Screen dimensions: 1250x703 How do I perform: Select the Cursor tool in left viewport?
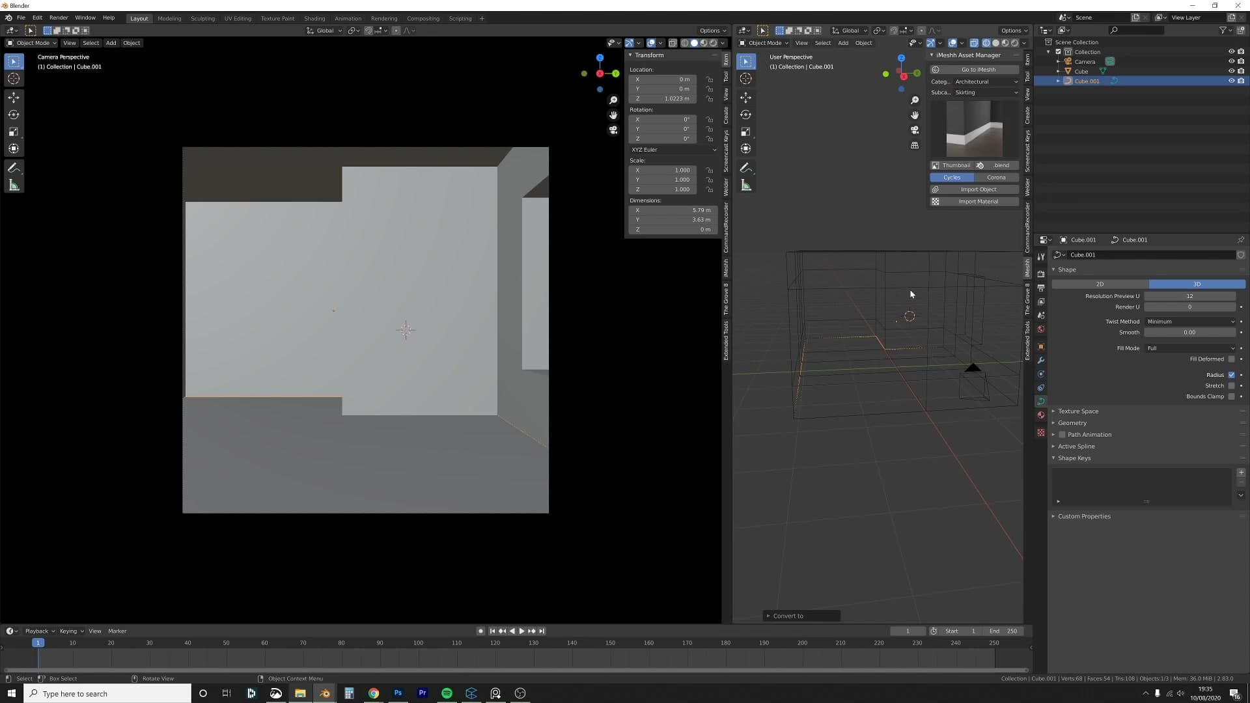(14, 79)
